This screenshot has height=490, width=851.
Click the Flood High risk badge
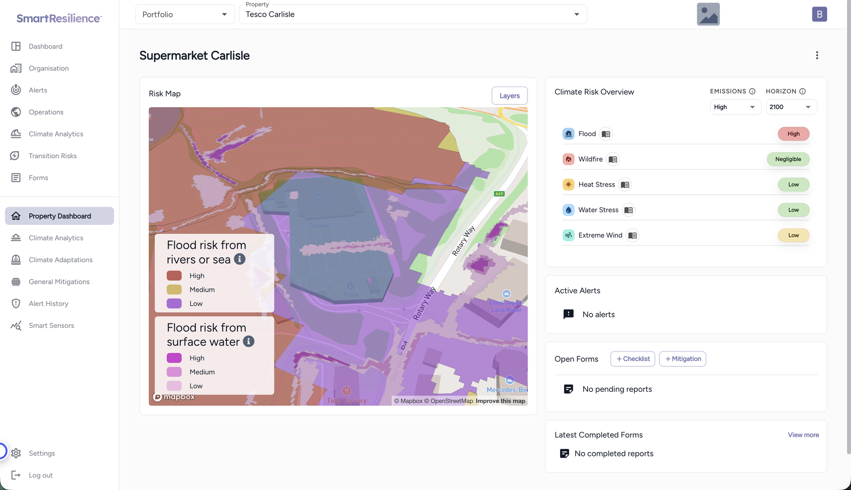click(793, 134)
